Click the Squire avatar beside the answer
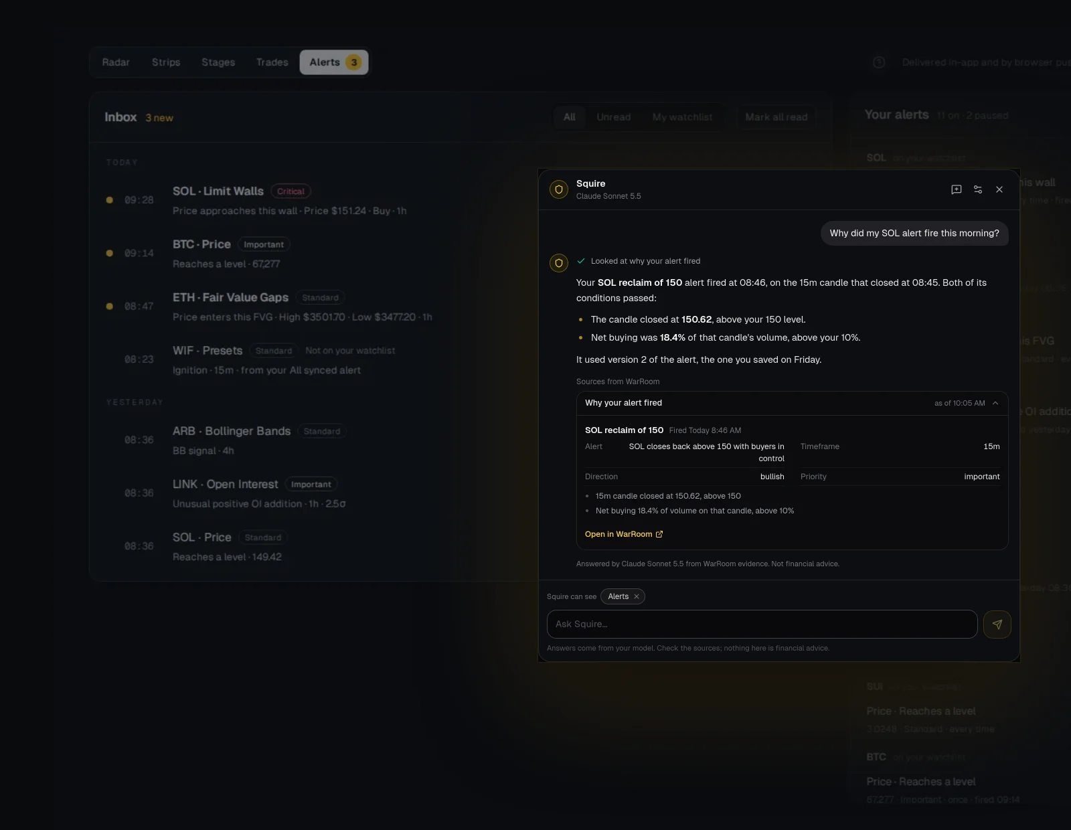The height and width of the screenshot is (830, 1071). [559, 263]
